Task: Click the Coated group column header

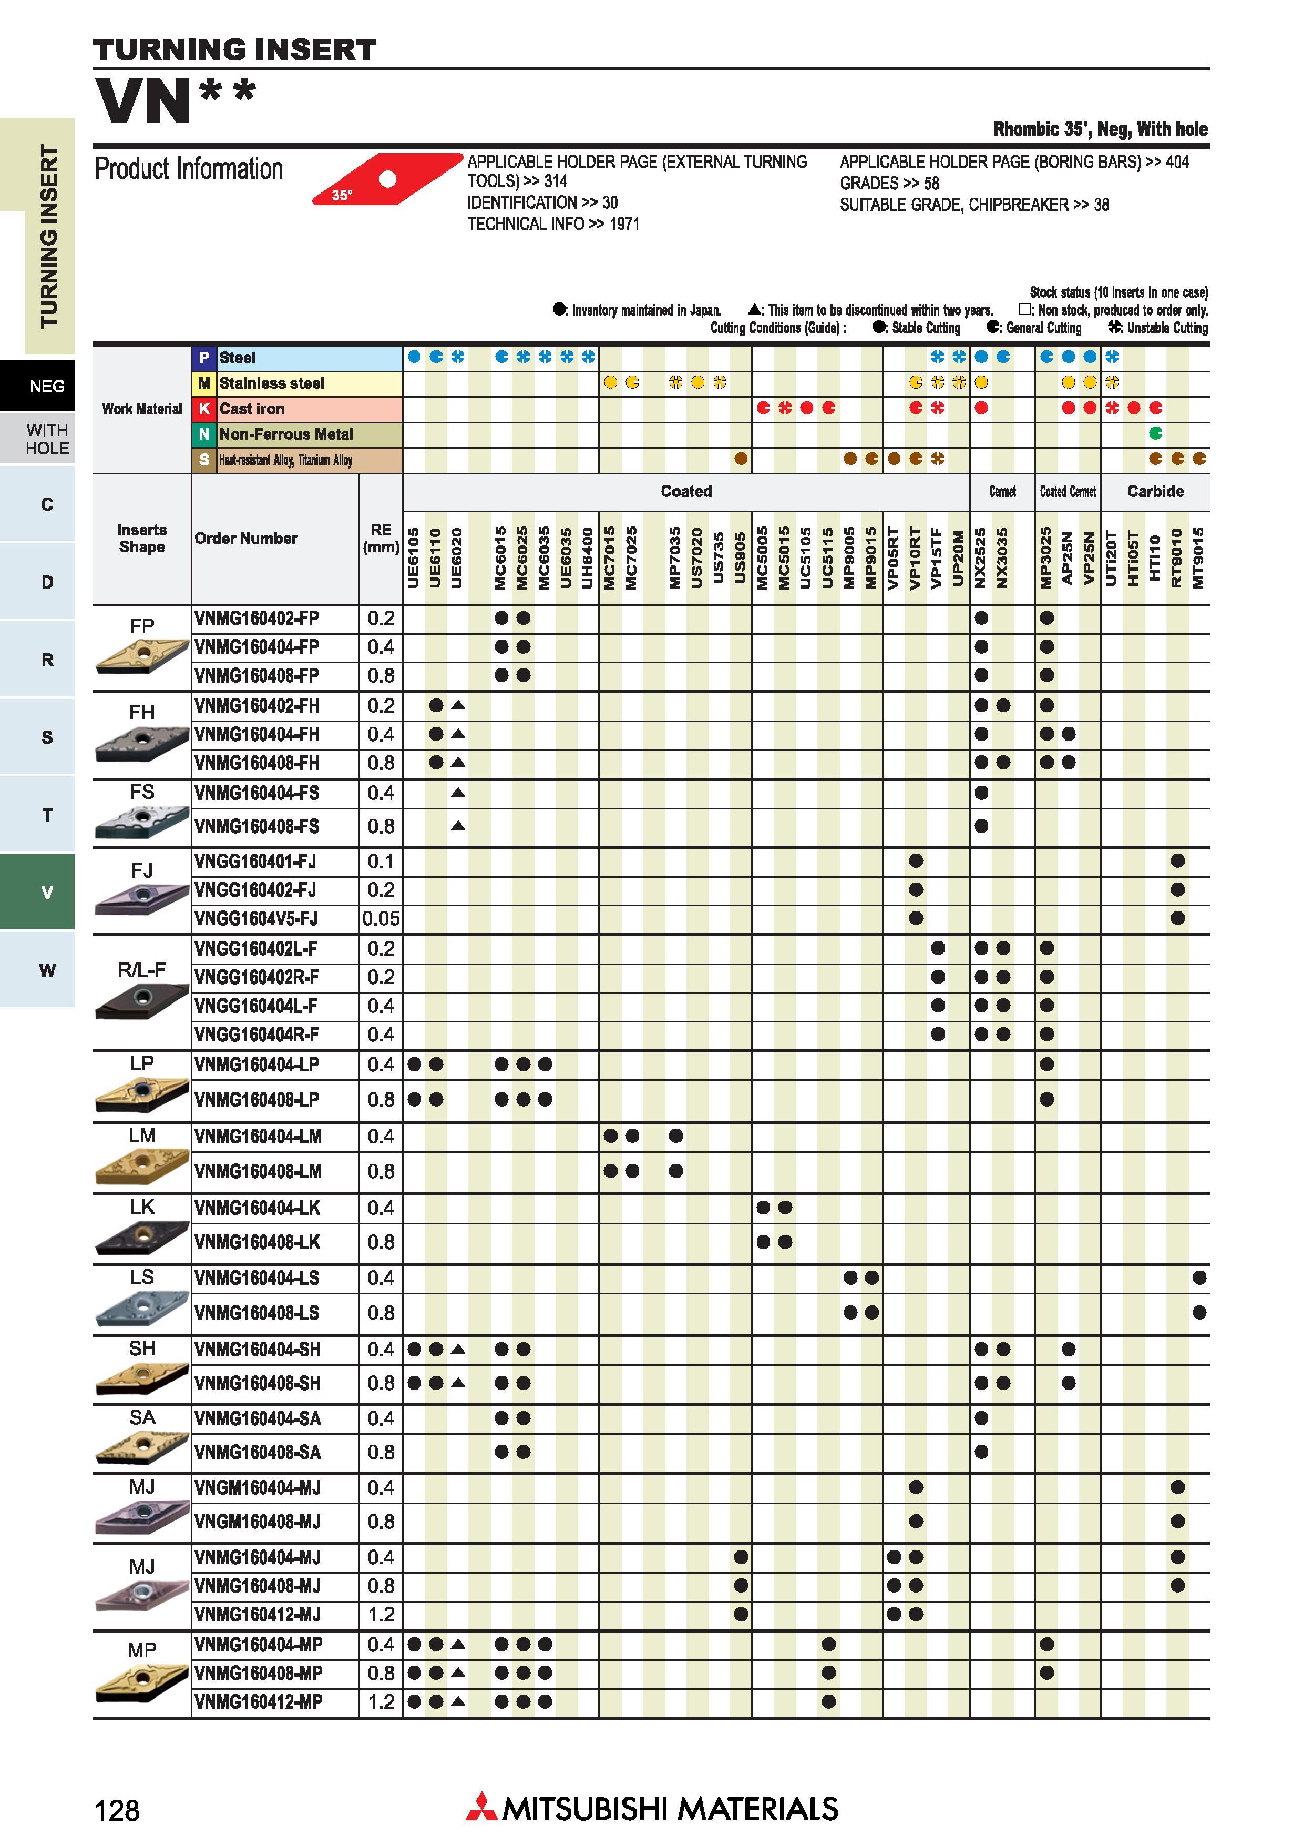Action: click(x=686, y=492)
